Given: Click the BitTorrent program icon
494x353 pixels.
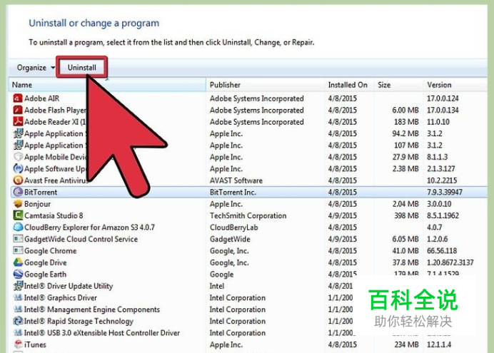Looking at the screenshot, I should coord(18,192).
